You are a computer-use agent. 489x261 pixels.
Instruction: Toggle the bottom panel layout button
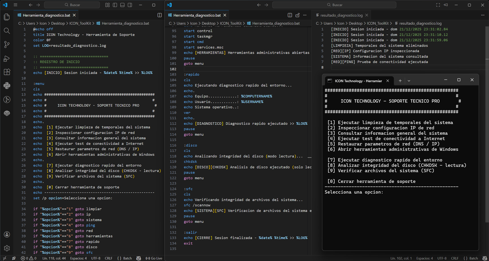[x=122, y=5]
